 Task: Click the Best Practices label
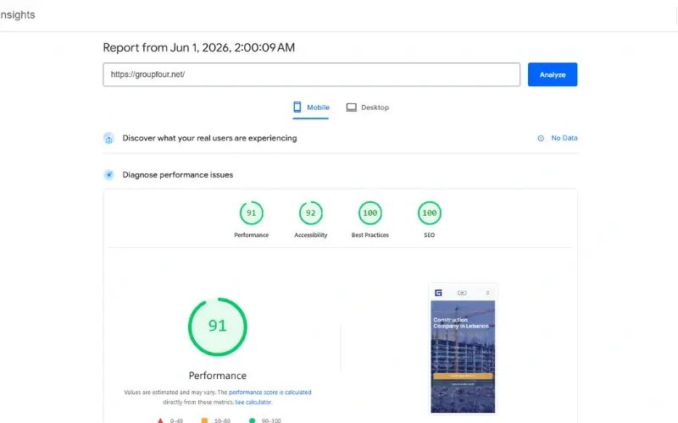(x=370, y=235)
